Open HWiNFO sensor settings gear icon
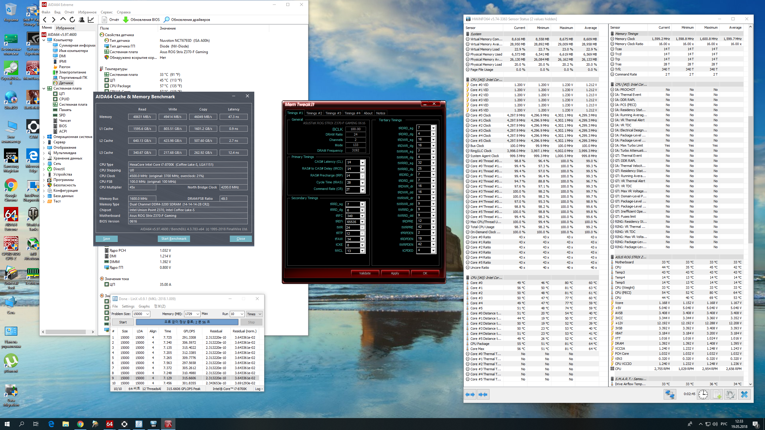Image resolution: width=765 pixels, height=430 pixels. click(x=730, y=394)
